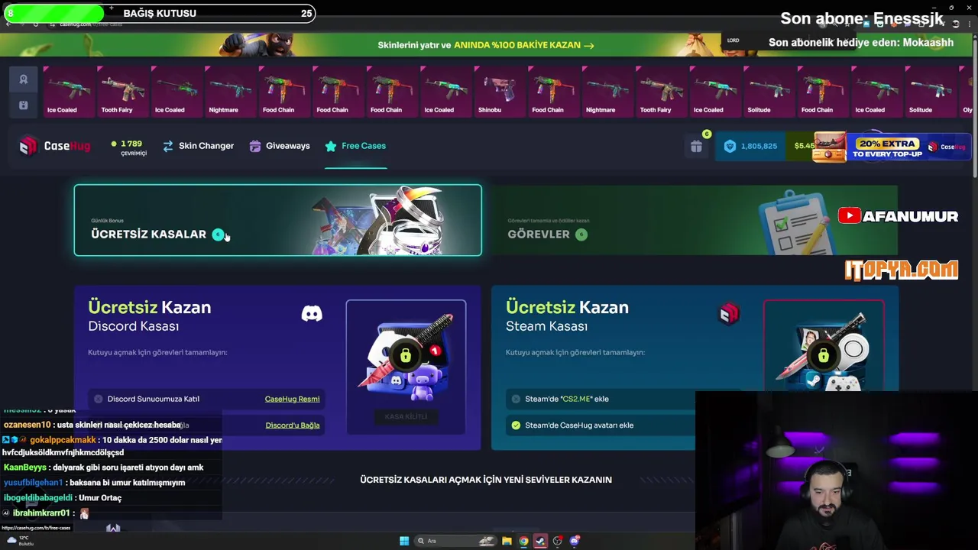Click the $5.45 wallet balance
The height and width of the screenshot is (550, 978).
click(x=805, y=146)
